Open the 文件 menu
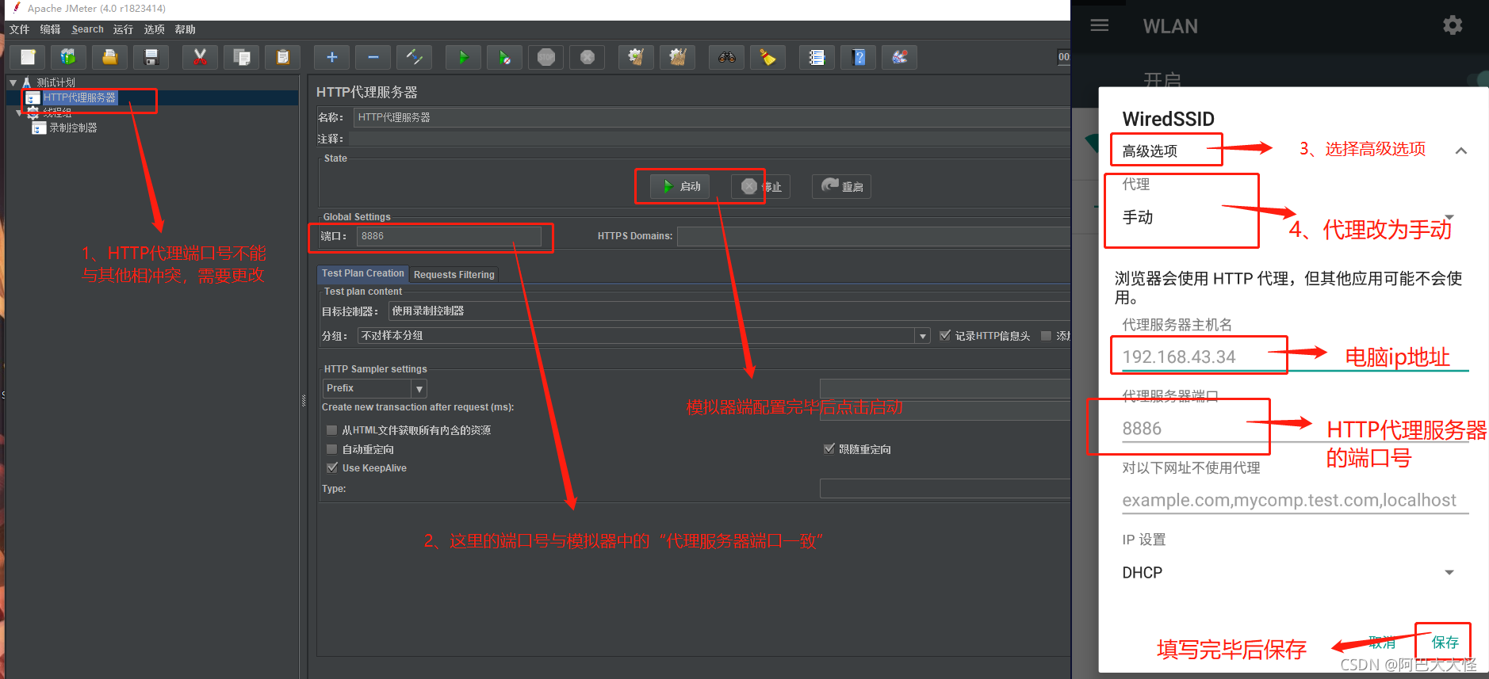Screen dimensions: 1489x679 20,29
